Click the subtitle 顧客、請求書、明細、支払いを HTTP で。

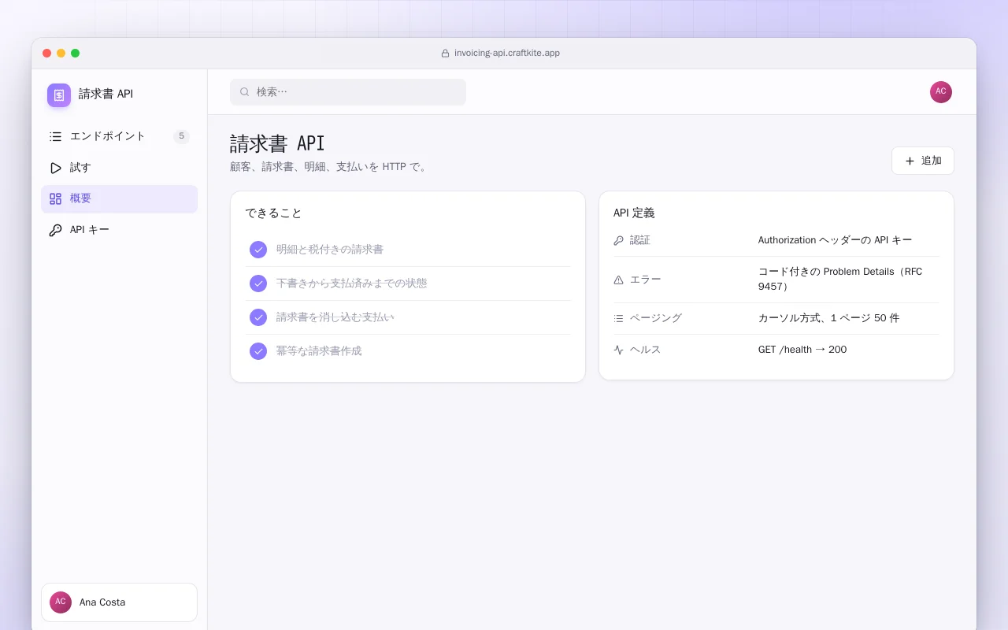(x=329, y=167)
